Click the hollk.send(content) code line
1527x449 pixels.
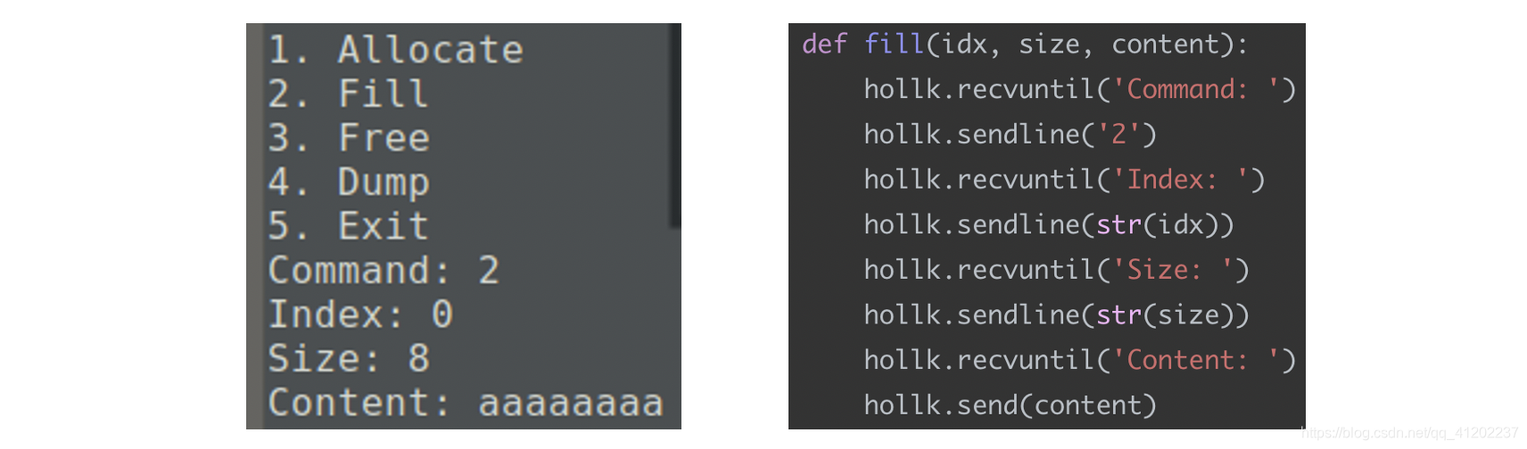coord(1010,405)
